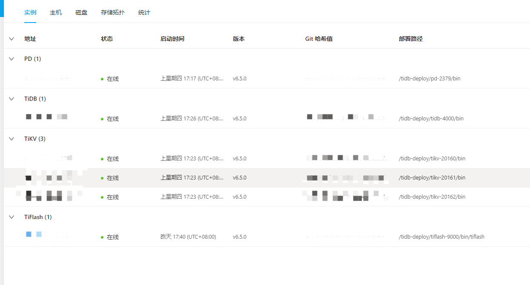Collapse the TiDB (1) group

11,99
